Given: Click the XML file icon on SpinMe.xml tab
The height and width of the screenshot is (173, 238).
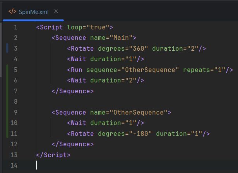Looking at the screenshot, I should [12, 12].
